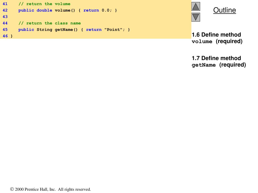Click the Prentice Hall copyright notice
Screen dimensions: 258x193
[50, 189]
